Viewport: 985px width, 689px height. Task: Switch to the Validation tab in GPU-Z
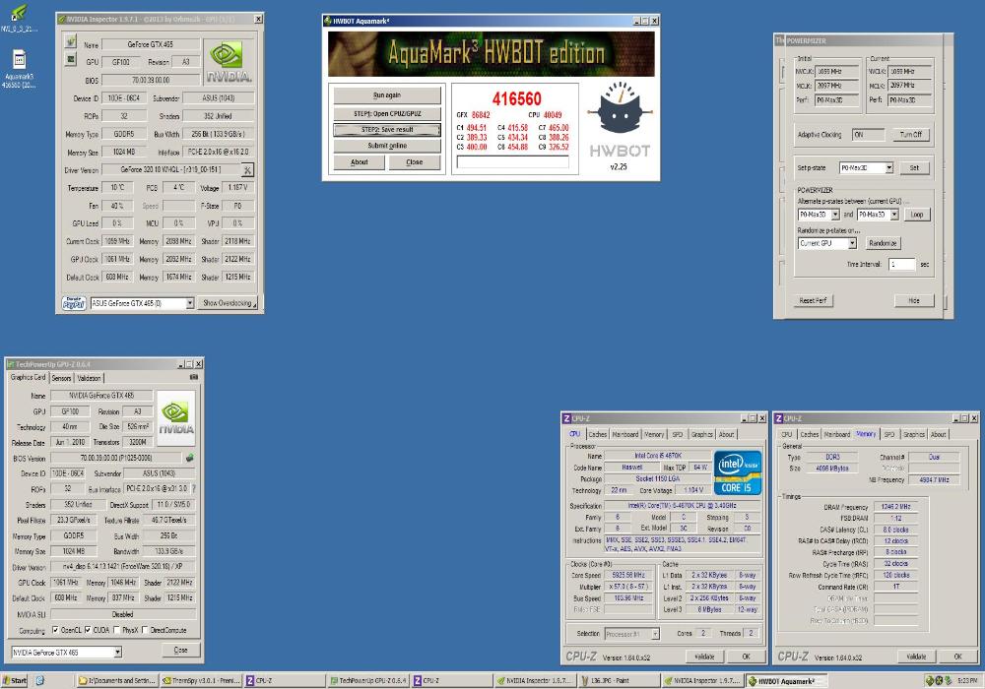[90, 378]
